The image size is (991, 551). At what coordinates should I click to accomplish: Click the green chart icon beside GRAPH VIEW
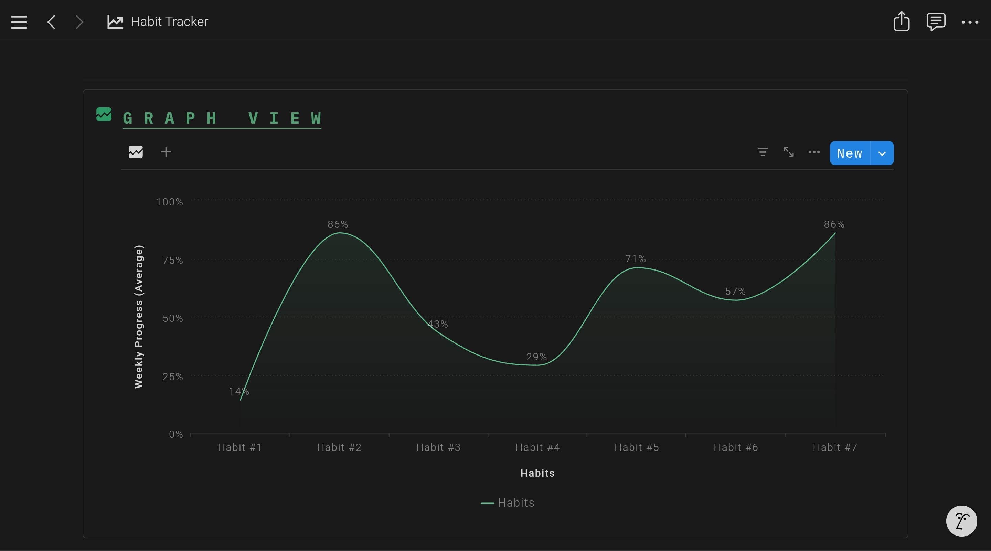point(104,115)
